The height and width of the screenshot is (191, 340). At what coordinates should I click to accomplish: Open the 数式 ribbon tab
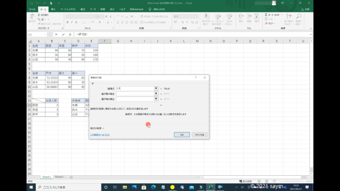click(83, 9)
